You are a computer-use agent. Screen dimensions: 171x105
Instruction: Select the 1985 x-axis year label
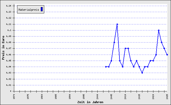click(x=56, y=96)
